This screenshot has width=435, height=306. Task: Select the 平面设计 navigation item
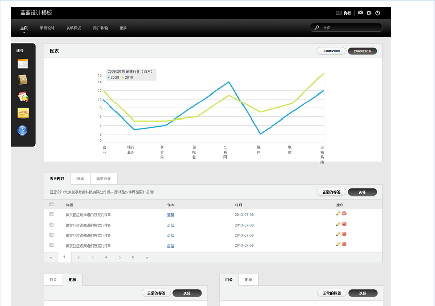coord(47,28)
